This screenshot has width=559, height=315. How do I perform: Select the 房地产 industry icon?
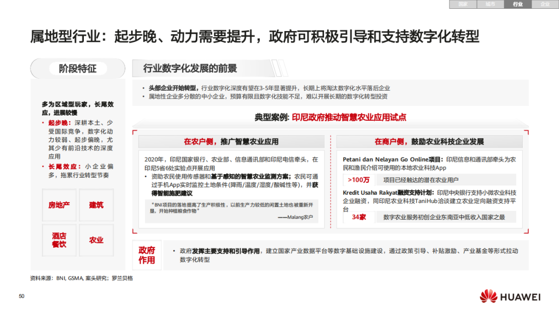pyautogui.click(x=59, y=205)
